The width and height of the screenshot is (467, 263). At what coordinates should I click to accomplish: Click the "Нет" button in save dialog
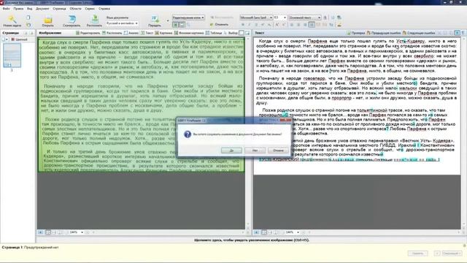255,150
